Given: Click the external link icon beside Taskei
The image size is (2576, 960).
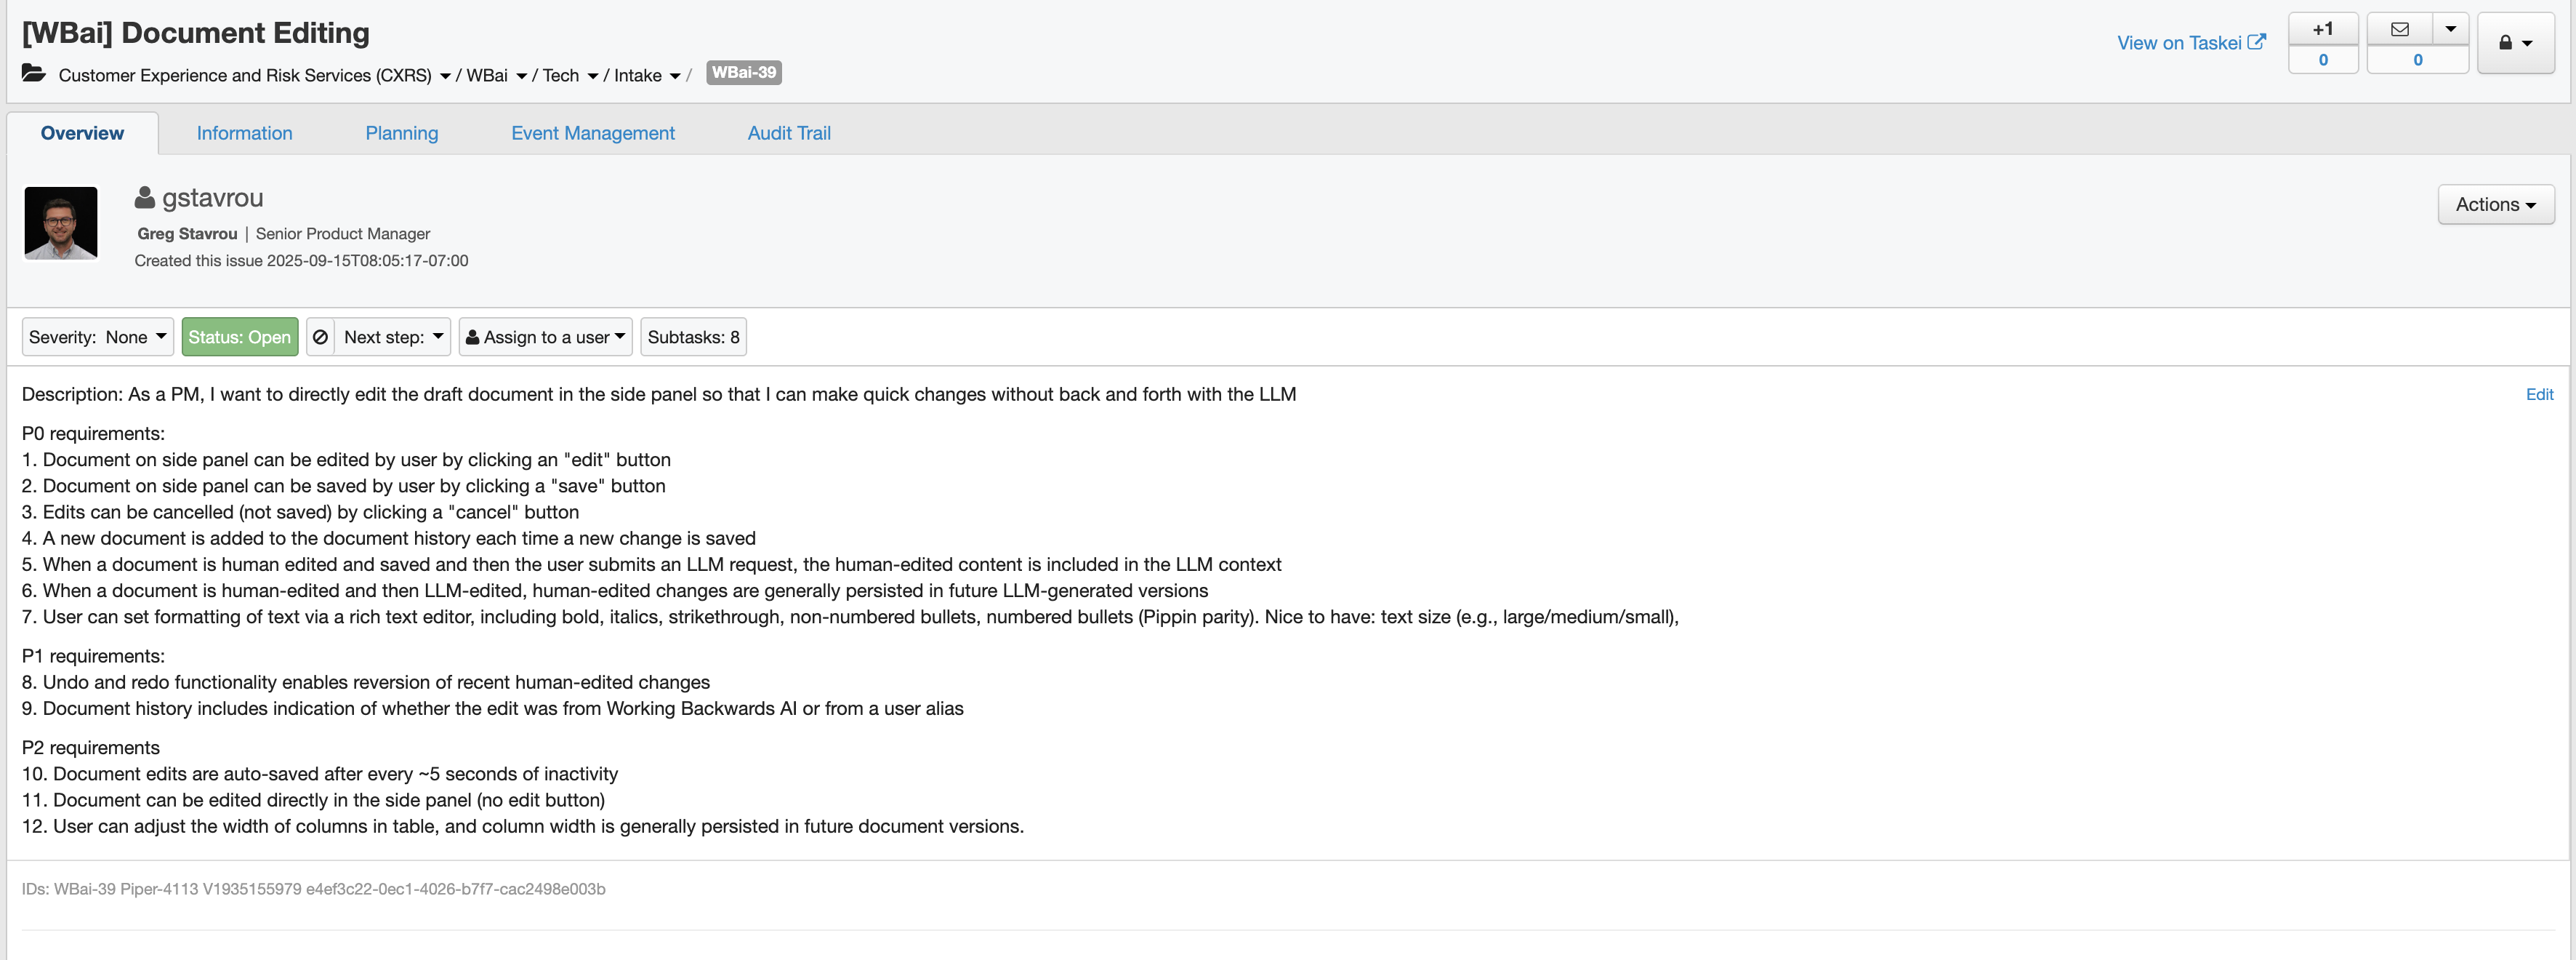Looking at the screenshot, I should click(x=2256, y=42).
